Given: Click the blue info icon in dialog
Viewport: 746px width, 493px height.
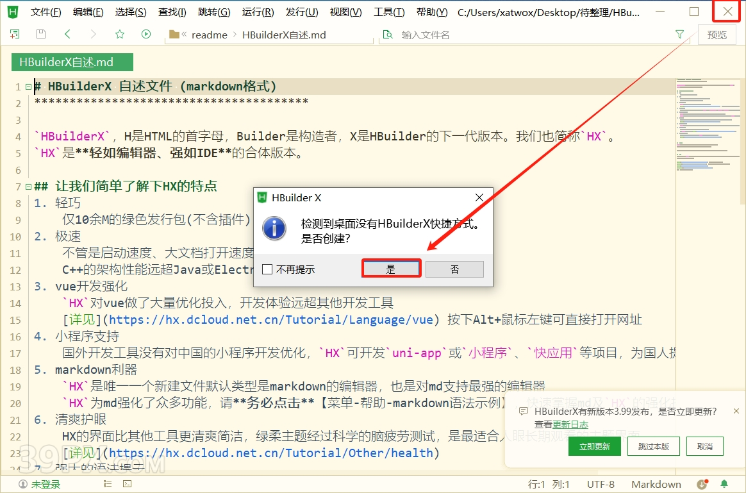Looking at the screenshot, I should click(274, 228).
